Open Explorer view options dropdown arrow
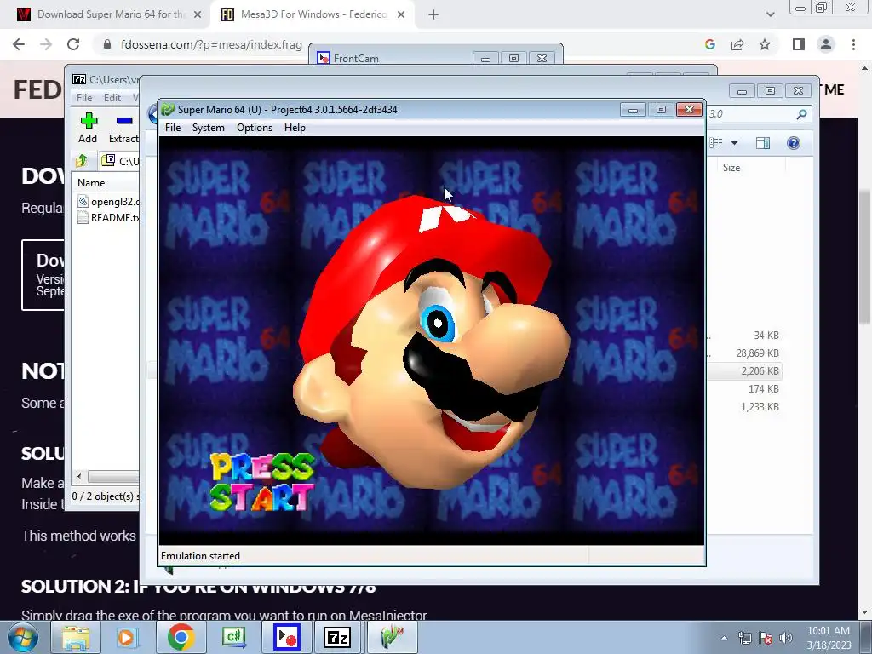 [734, 143]
